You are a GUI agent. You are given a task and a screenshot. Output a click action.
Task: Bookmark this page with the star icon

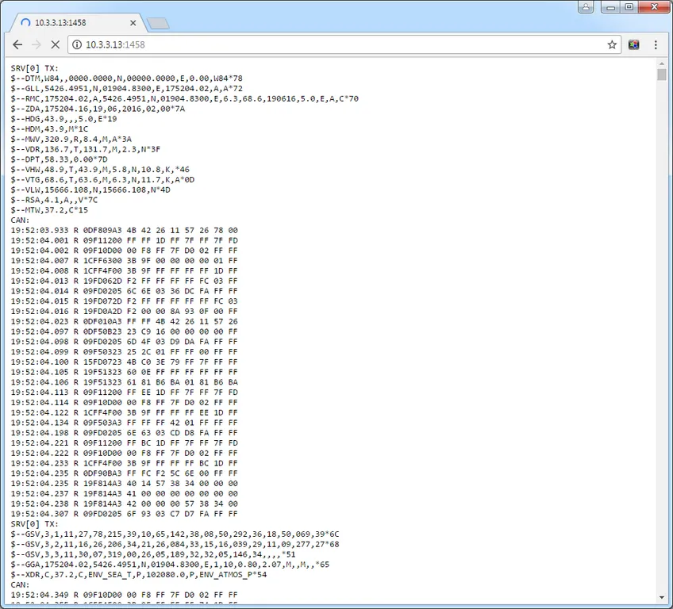tap(612, 44)
